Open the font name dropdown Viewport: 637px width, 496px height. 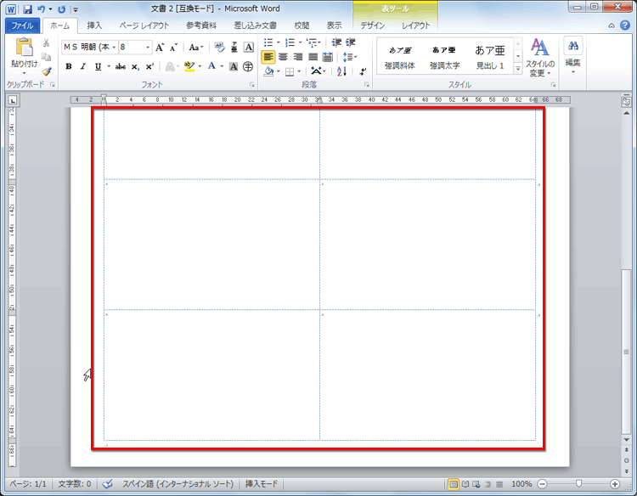click(x=114, y=47)
